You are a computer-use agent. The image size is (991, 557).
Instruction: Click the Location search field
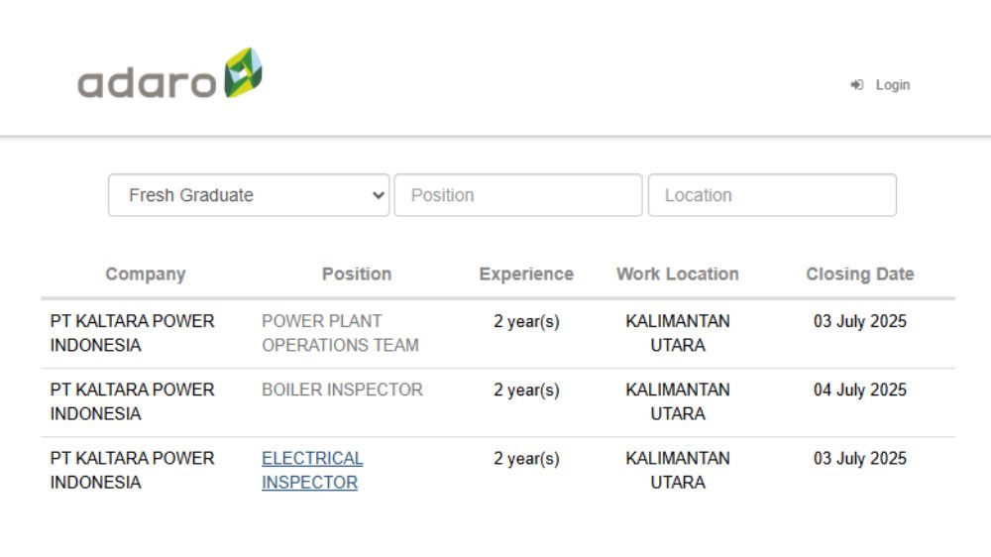[x=772, y=195]
